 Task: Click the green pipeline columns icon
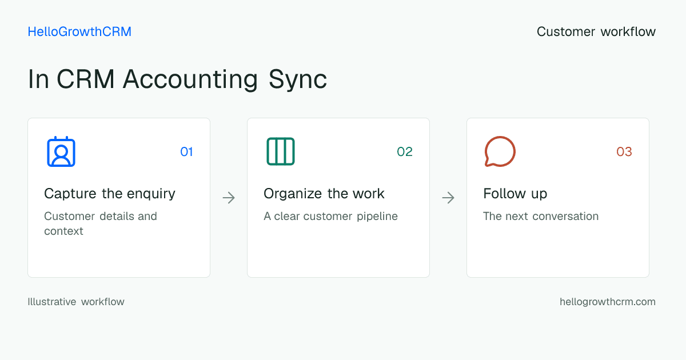281,151
